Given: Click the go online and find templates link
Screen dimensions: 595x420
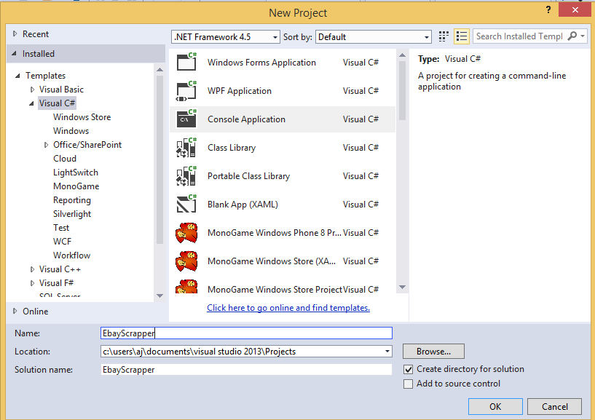Looking at the screenshot, I should point(288,308).
